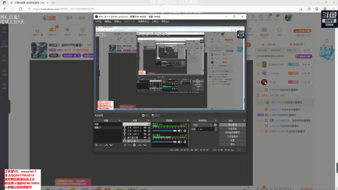Add a new scene with the scenes plus icon

[96, 145]
